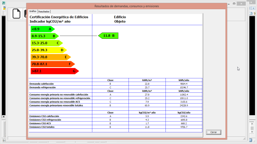This screenshot has width=257, height=144.
Task: Close the inner background window with gray X
Action: (241, 4)
